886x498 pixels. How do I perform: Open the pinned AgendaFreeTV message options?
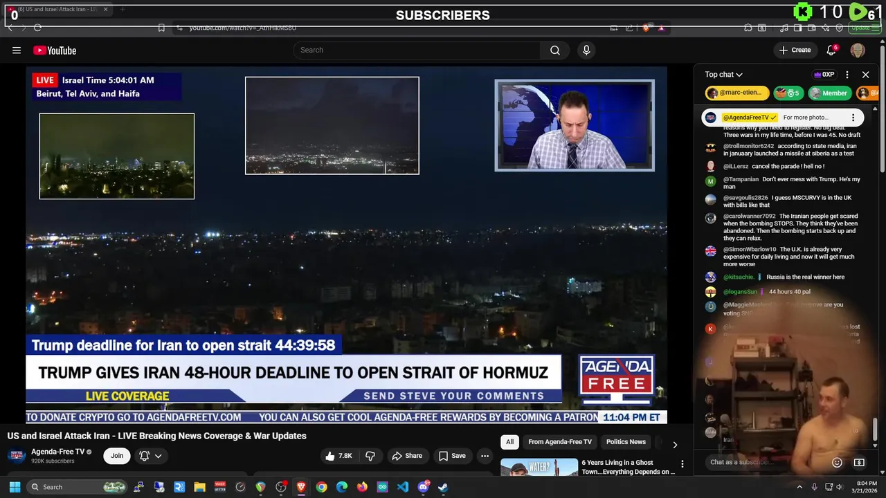(853, 118)
